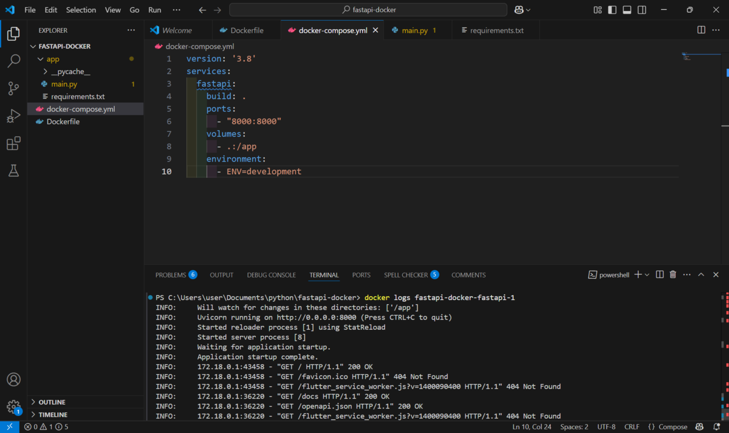Open the PROBLEMS panel tab
The width and height of the screenshot is (729, 433).
coord(176,275)
